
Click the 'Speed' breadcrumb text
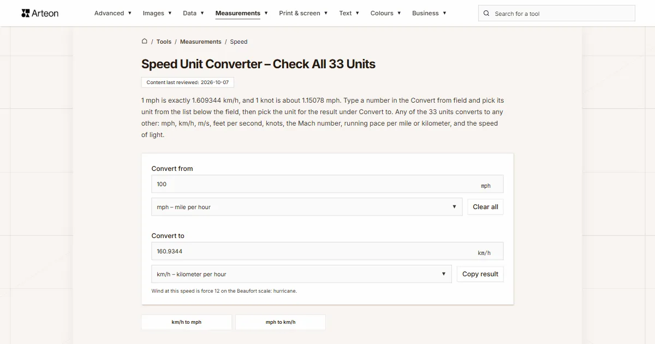tap(239, 41)
